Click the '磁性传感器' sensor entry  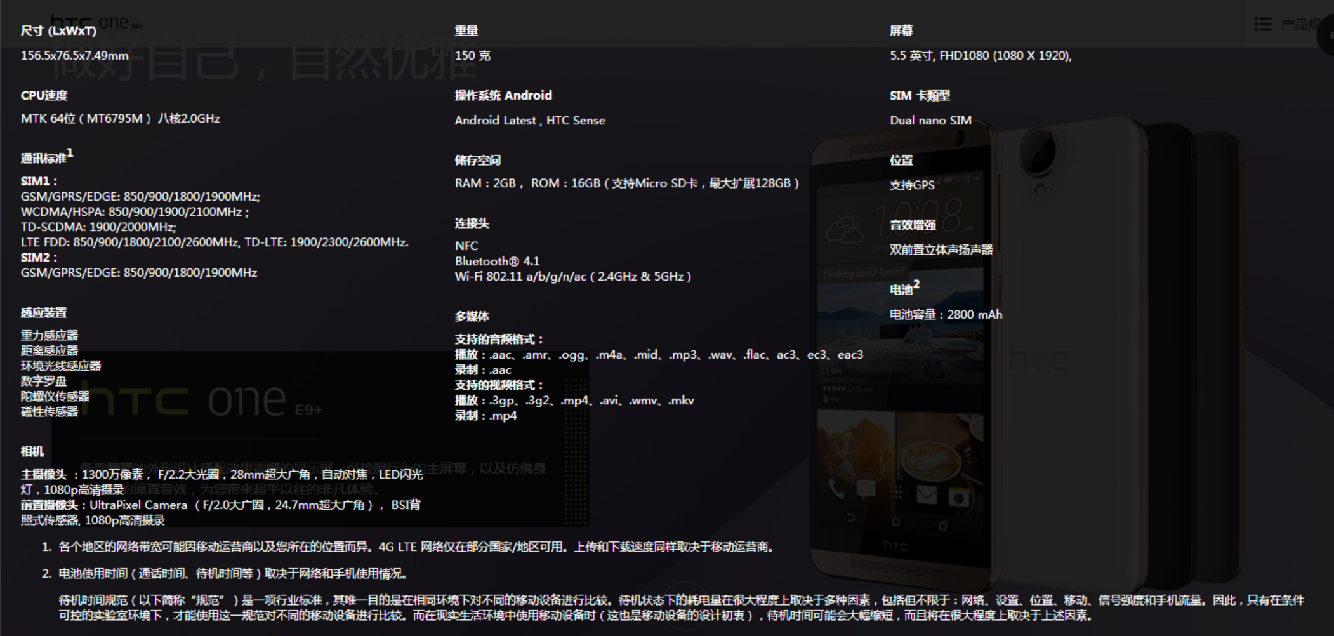point(50,411)
